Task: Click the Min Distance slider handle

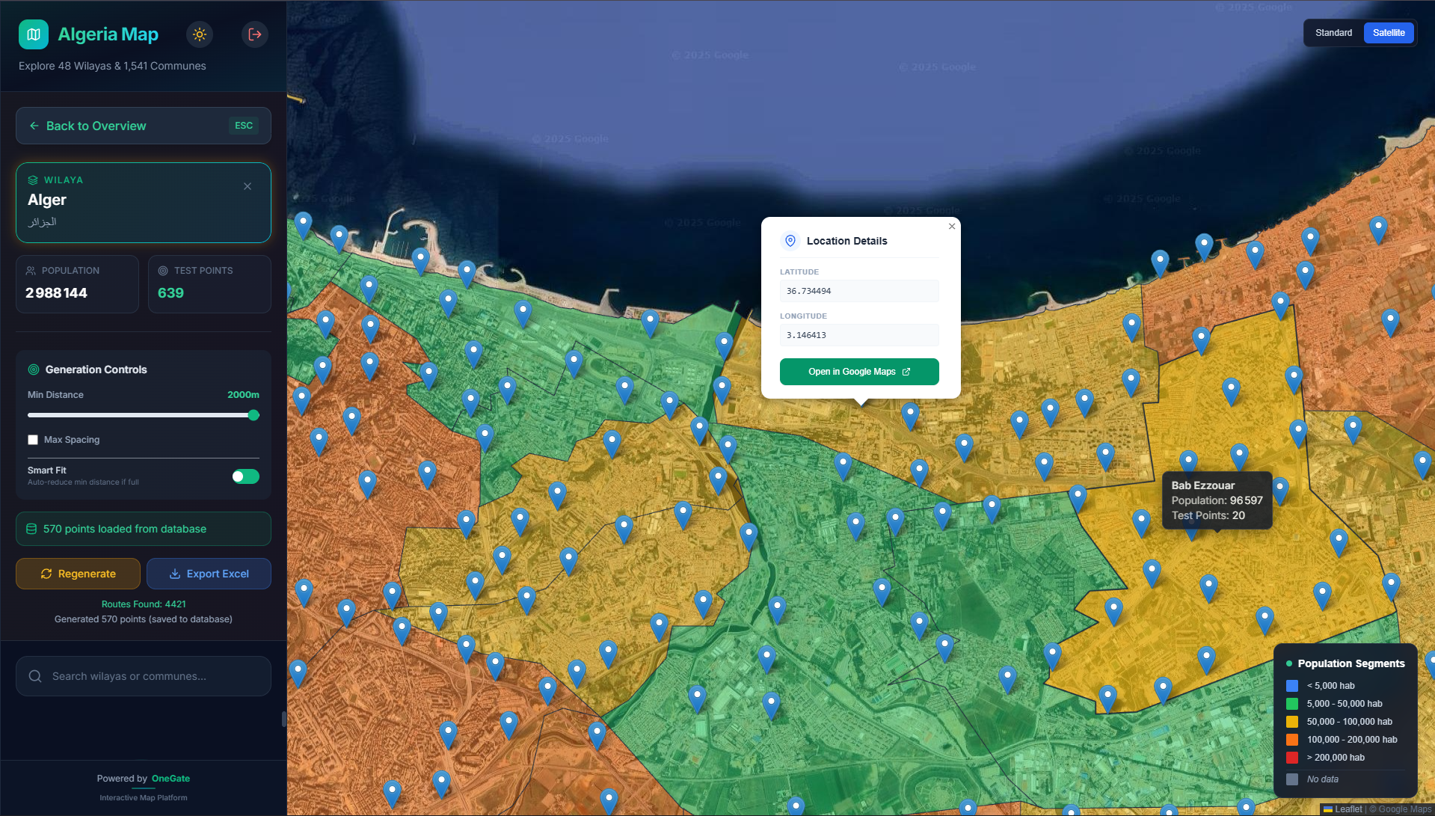Action: tap(253, 415)
